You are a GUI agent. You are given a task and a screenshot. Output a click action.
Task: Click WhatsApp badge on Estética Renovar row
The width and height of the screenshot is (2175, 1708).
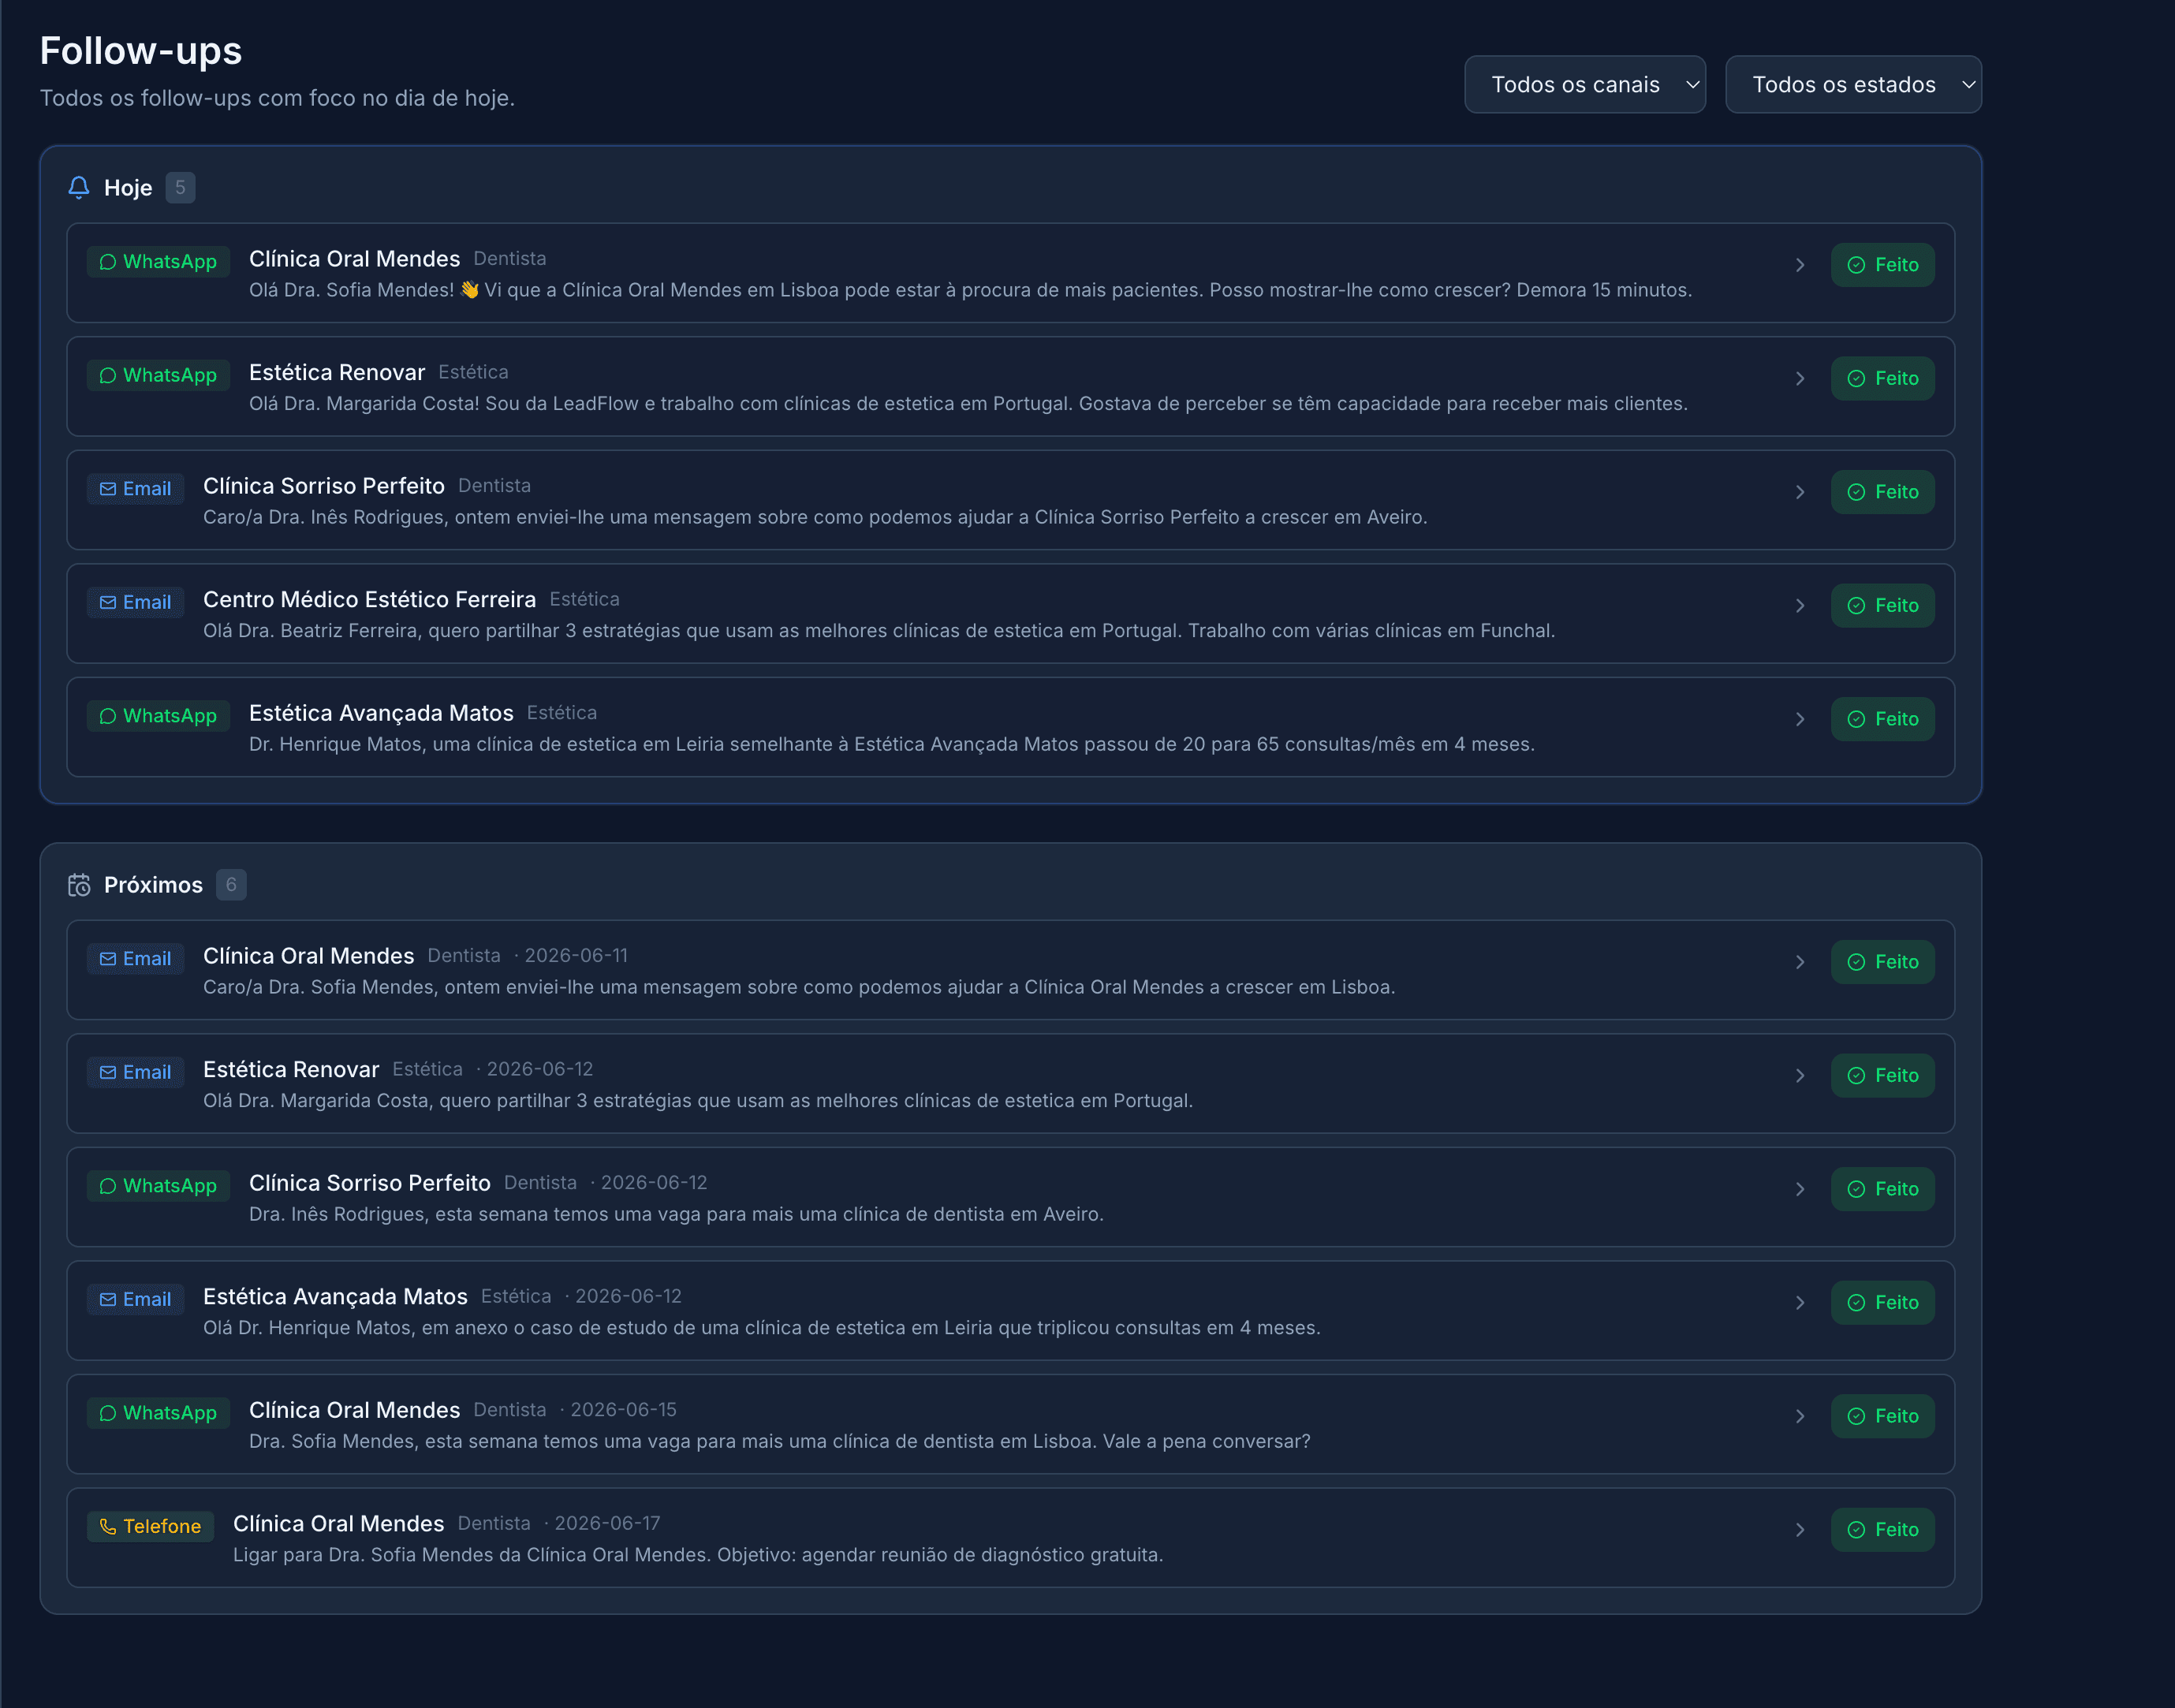coord(158,376)
